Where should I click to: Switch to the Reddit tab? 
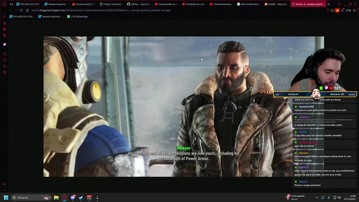pos(276,4)
